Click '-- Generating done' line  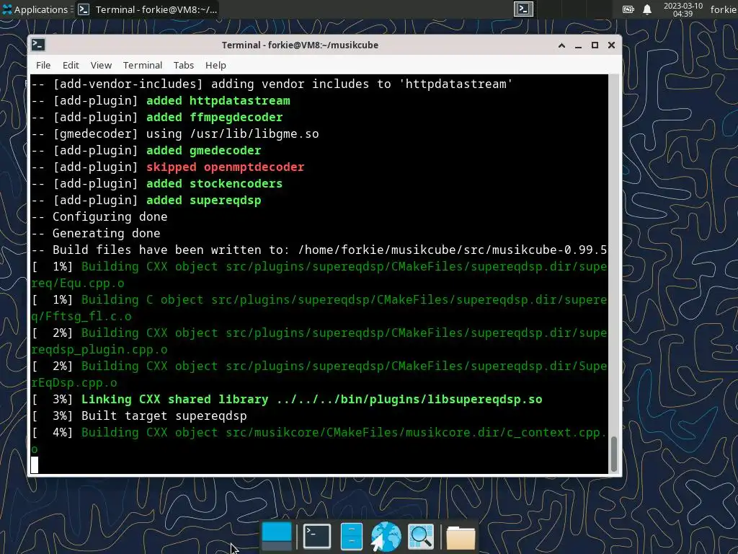coord(96,233)
